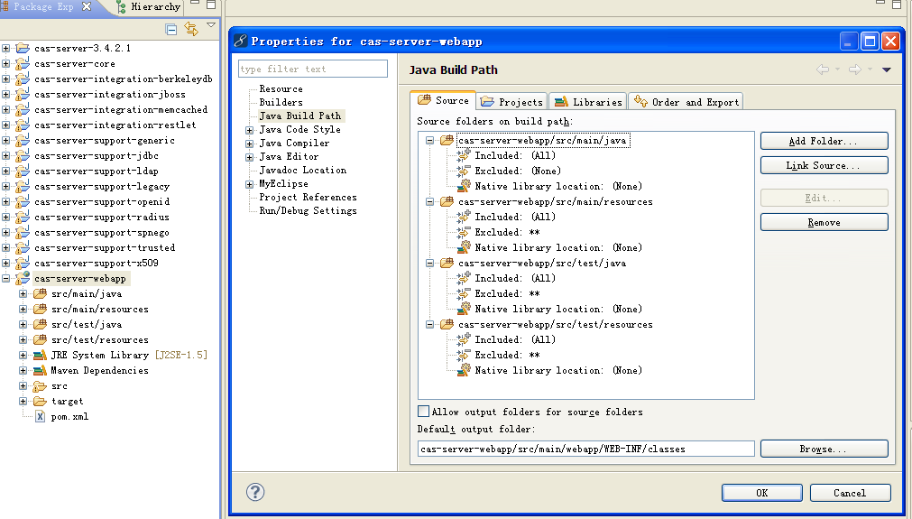Expand Java Code Style properties
The height and width of the screenshot is (519, 912).
[249, 130]
